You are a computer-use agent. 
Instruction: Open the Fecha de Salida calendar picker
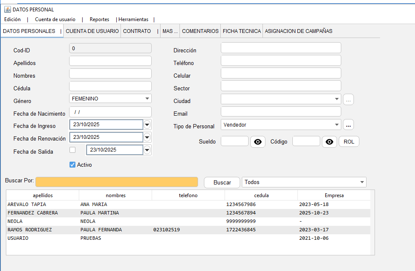coord(147,150)
